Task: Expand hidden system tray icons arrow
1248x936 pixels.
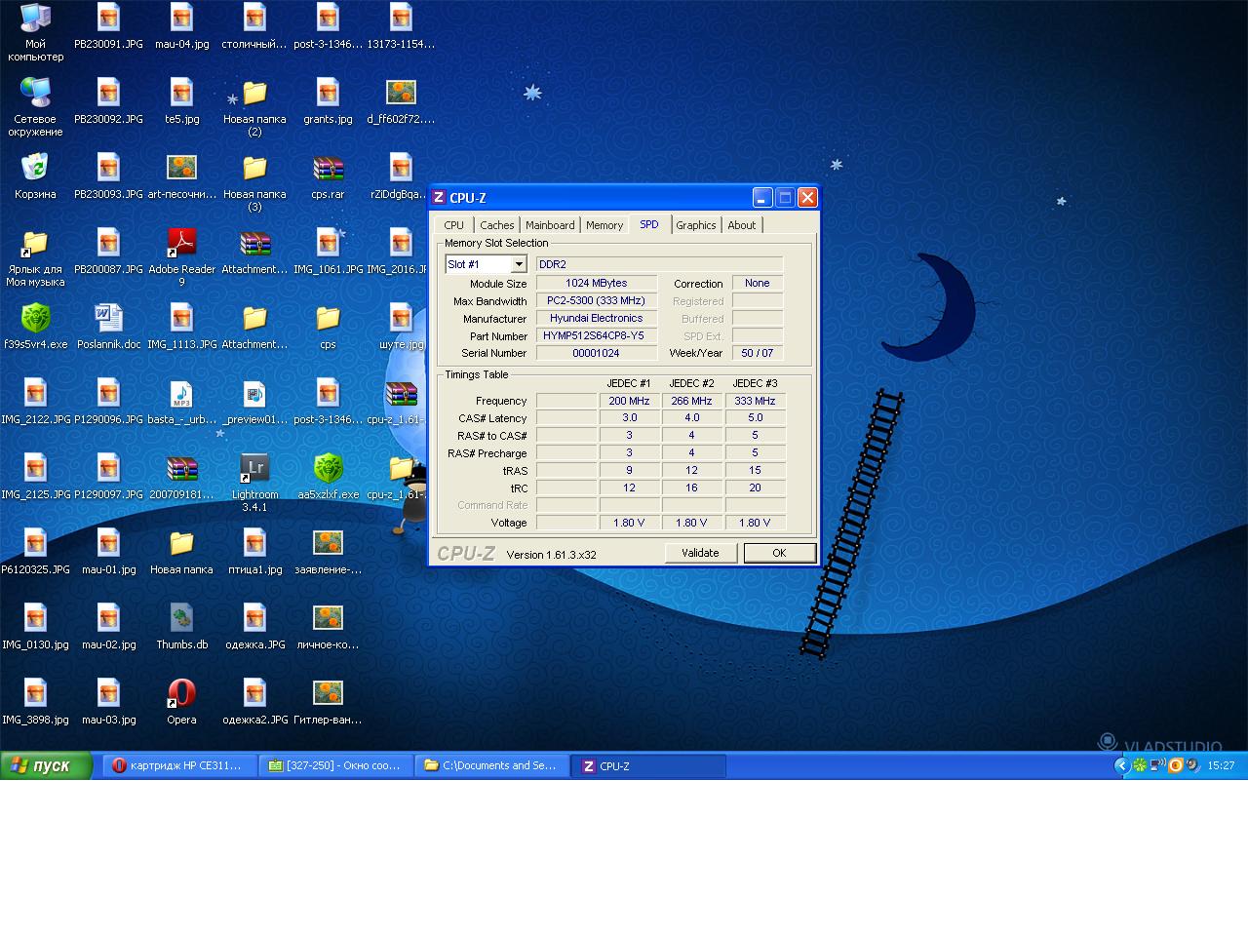Action: tap(1121, 765)
